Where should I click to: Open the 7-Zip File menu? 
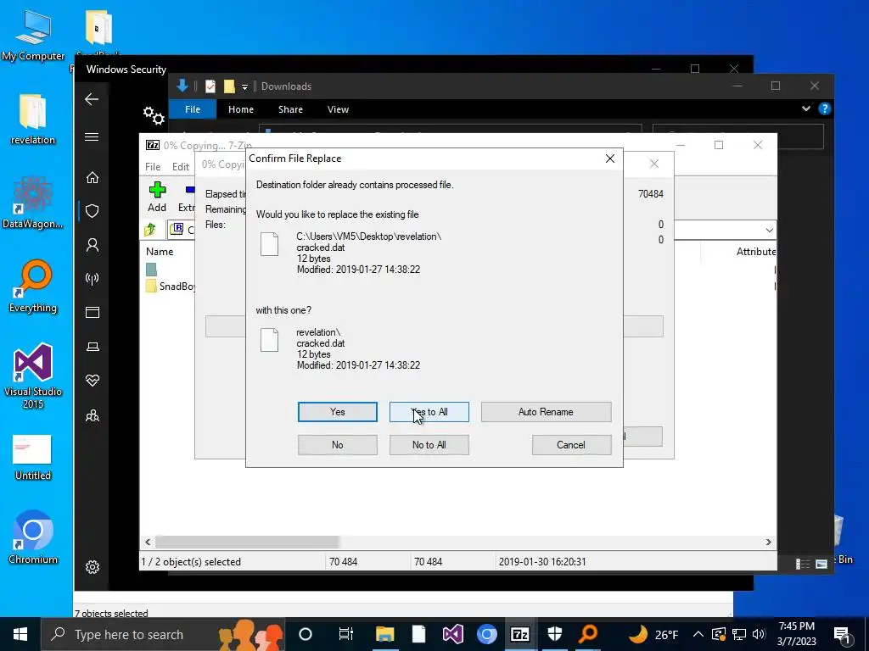tap(153, 167)
